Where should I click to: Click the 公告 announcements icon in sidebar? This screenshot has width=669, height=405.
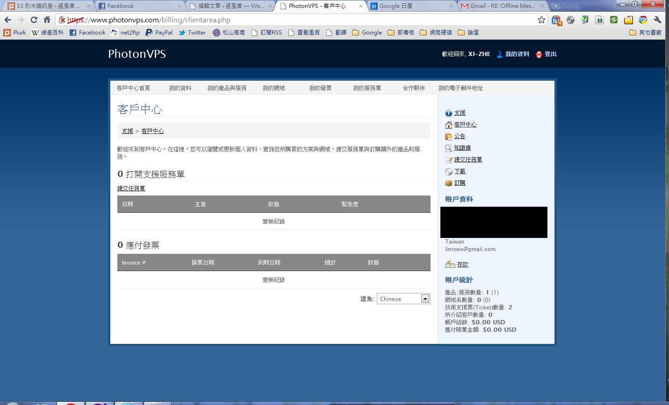pyautogui.click(x=449, y=136)
